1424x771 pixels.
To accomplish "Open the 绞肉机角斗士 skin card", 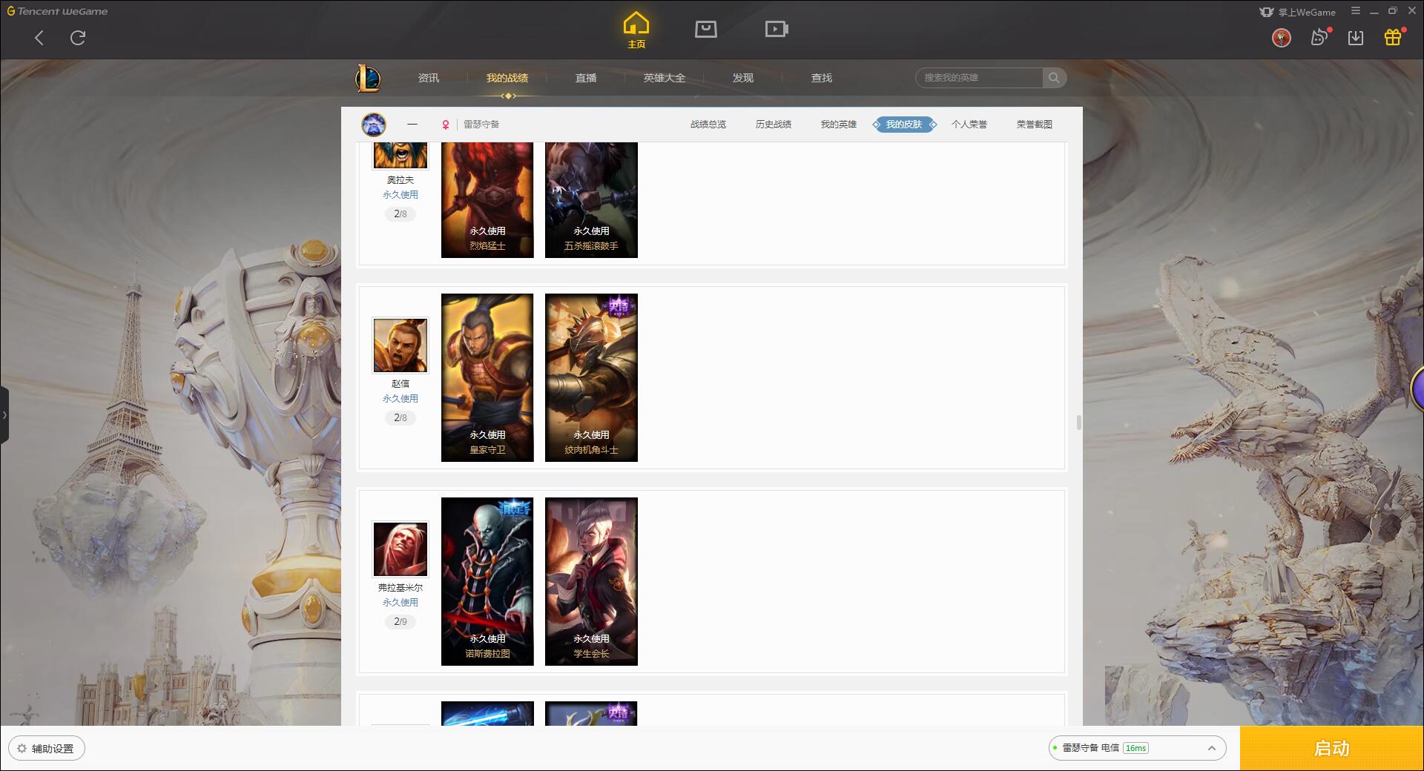I will [591, 377].
